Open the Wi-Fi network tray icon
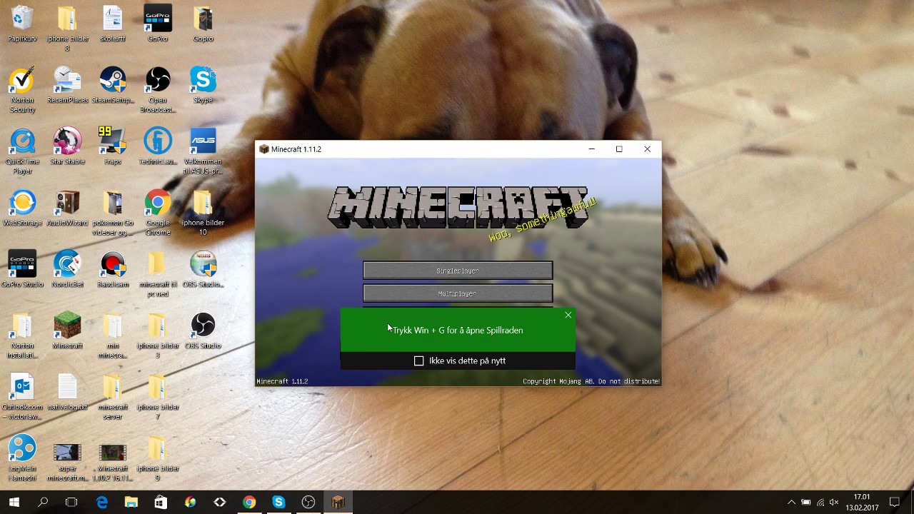 [x=820, y=503]
